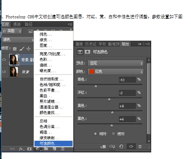Add a layer mask via mask icon
191x159 pixels.
click(29, 149)
